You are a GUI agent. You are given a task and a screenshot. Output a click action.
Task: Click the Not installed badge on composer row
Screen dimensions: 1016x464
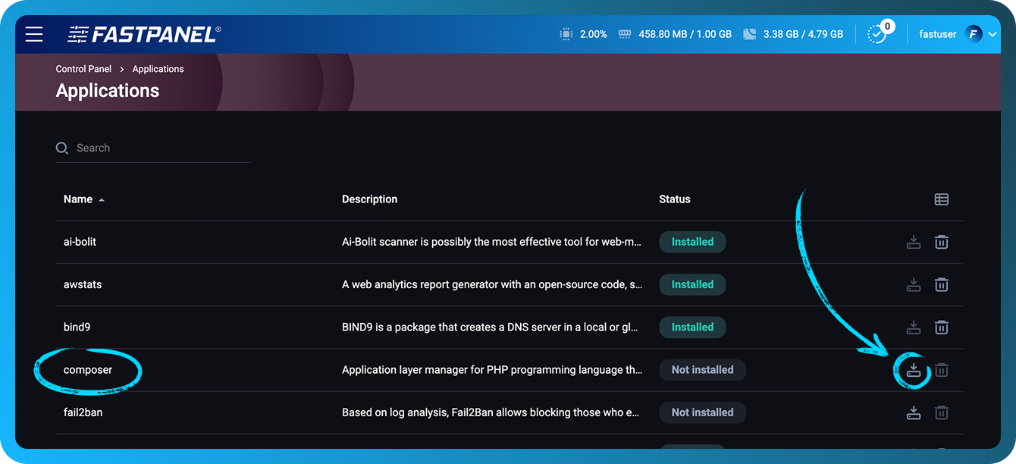tap(702, 369)
